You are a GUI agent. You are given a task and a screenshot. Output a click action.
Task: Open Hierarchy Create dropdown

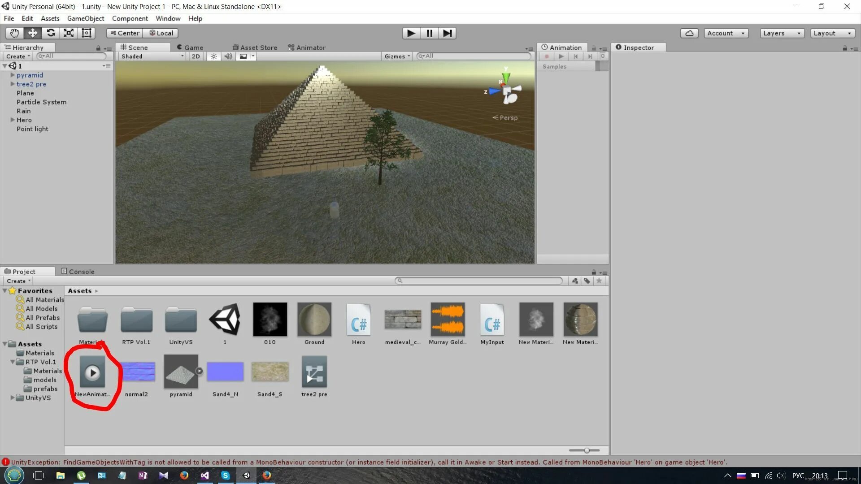click(x=18, y=56)
